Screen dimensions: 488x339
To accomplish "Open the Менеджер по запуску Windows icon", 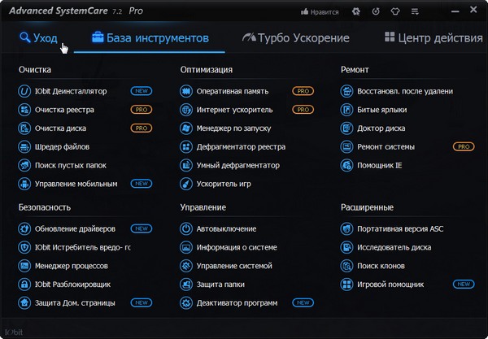I will tap(186, 128).
